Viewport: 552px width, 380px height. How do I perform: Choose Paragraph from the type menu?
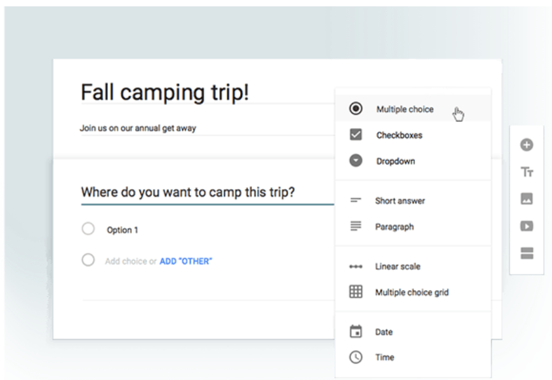coord(396,226)
